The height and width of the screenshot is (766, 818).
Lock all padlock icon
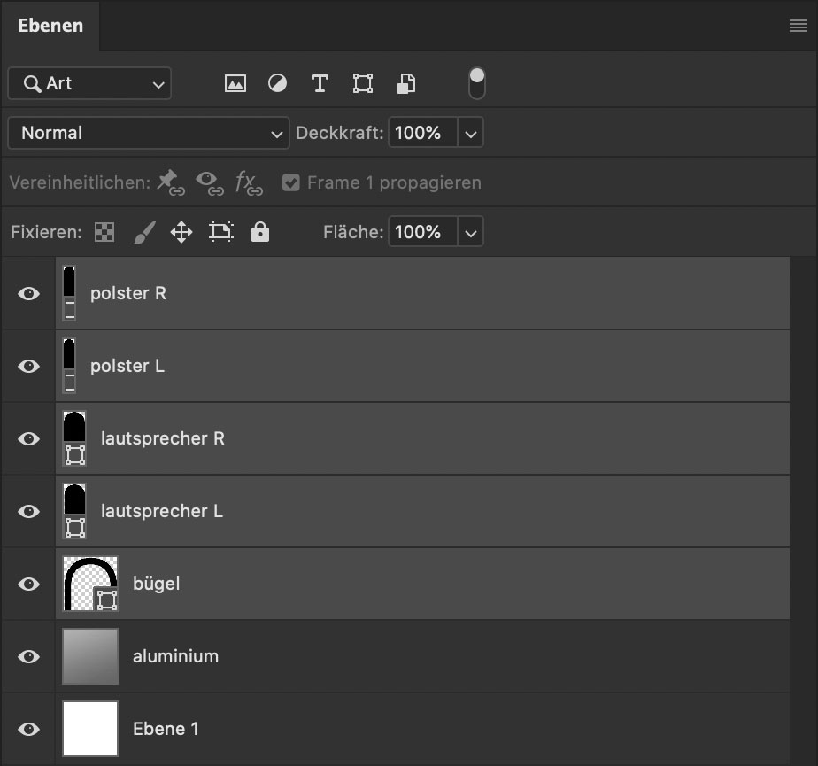click(260, 232)
